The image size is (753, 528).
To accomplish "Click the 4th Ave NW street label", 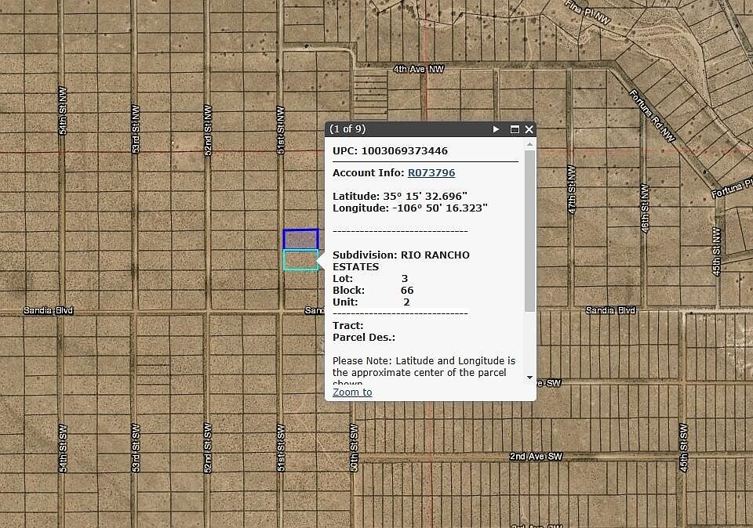I will pyautogui.click(x=418, y=70).
